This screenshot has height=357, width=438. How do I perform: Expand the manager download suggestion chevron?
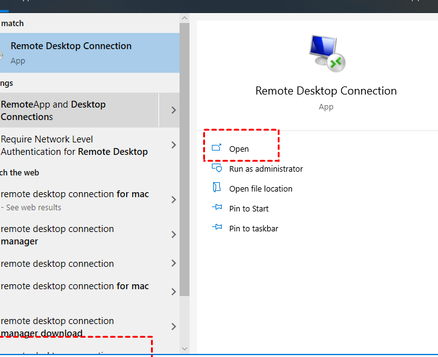coord(173,327)
